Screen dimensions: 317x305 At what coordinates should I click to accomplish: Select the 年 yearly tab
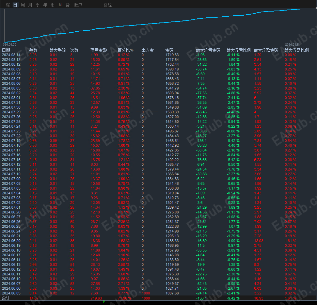45,5
